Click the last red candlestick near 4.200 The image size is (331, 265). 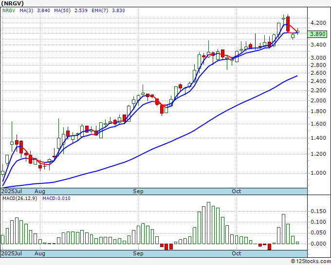coord(288,24)
